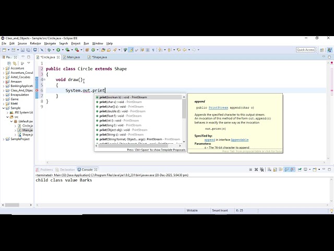
Task: Click Package Explorer horizontal scrollbar thumb
Action: coord(12,205)
